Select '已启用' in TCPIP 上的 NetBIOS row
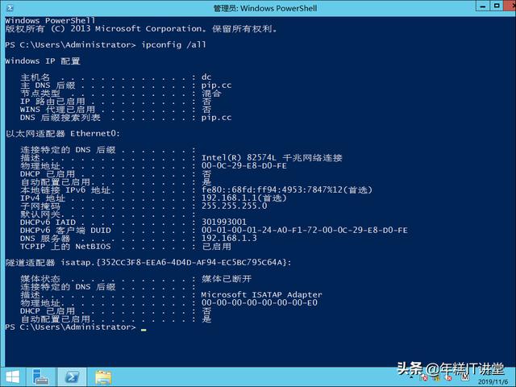The image size is (516, 387). coord(216,247)
